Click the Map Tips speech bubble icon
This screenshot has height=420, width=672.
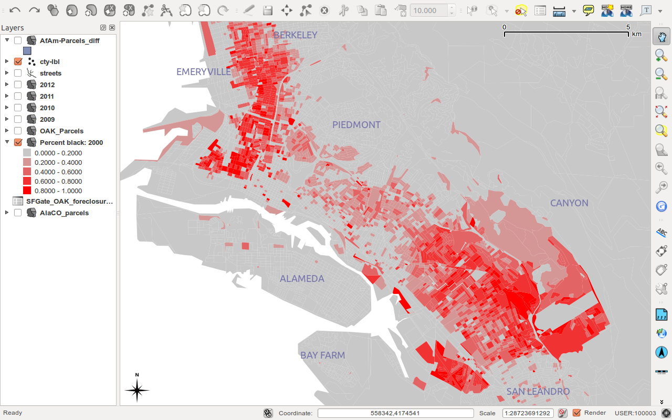point(589,10)
